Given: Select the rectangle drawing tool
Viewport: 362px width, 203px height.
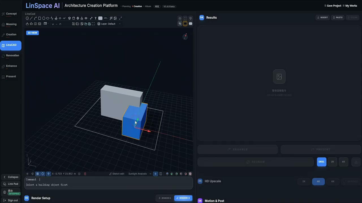Looking at the screenshot, I should pos(40,18).
